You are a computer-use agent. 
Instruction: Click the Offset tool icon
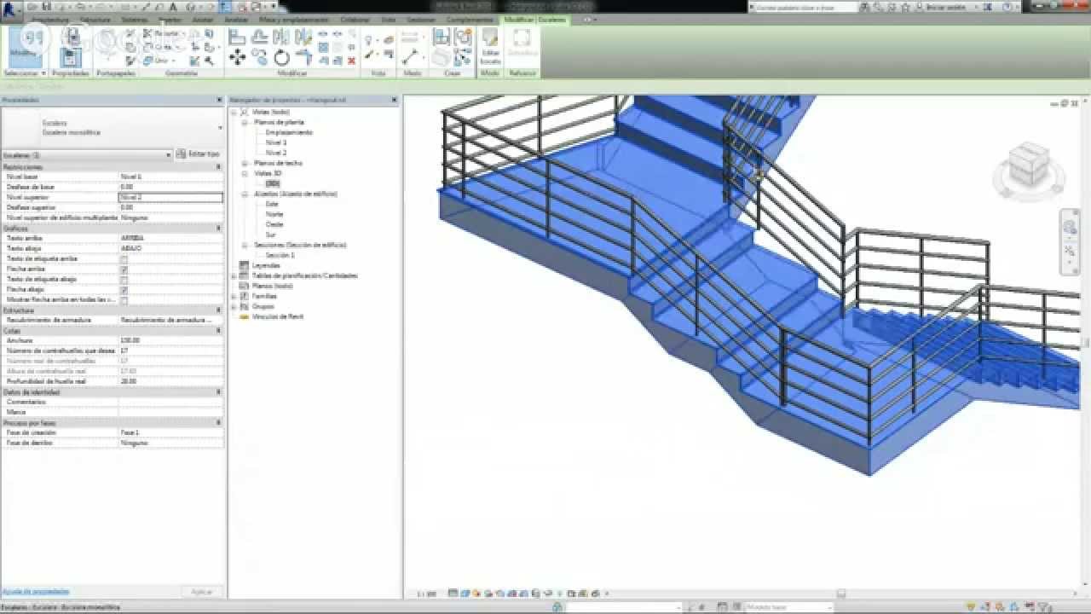point(259,38)
